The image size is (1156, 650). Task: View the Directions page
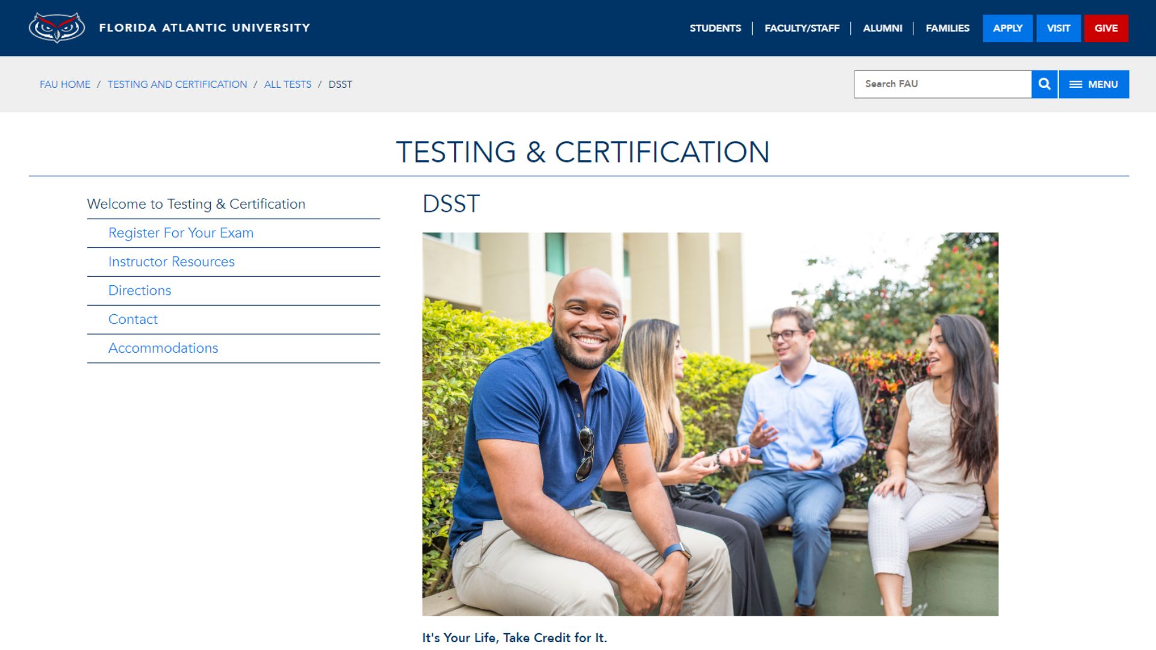pyautogui.click(x=139, y=290)
